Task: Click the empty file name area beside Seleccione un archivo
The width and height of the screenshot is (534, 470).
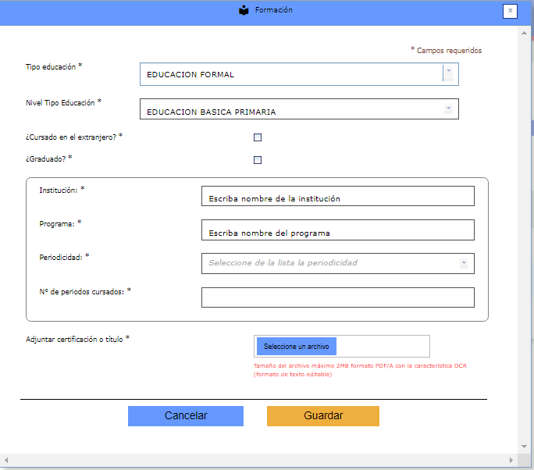Action: point(383,347)
